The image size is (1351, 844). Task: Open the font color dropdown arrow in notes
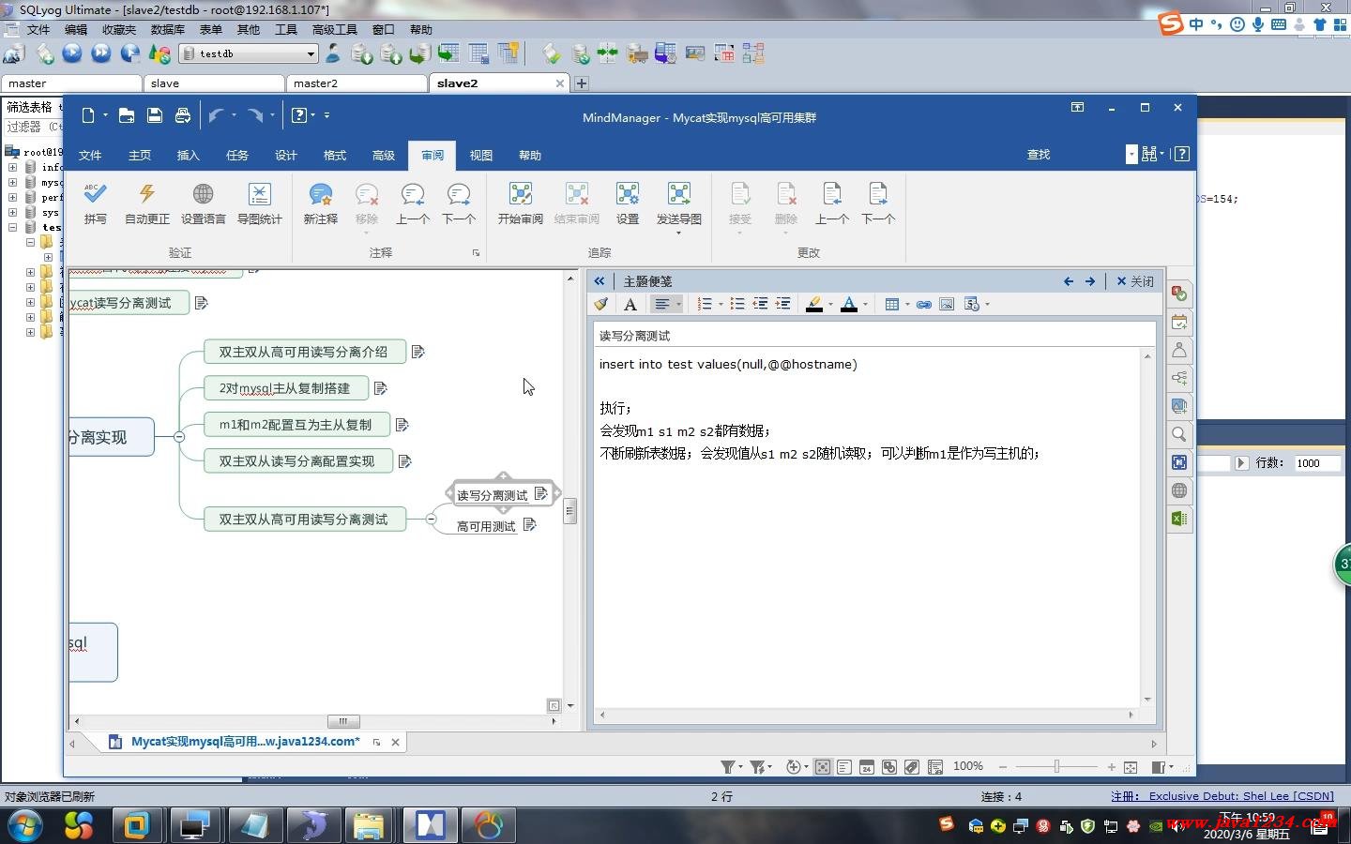[x=865, y=304]
